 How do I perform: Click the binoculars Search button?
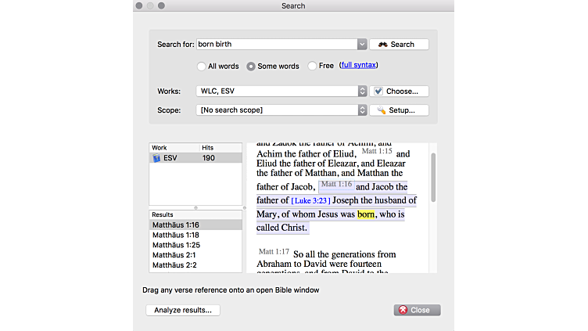[x=399, y=45]
